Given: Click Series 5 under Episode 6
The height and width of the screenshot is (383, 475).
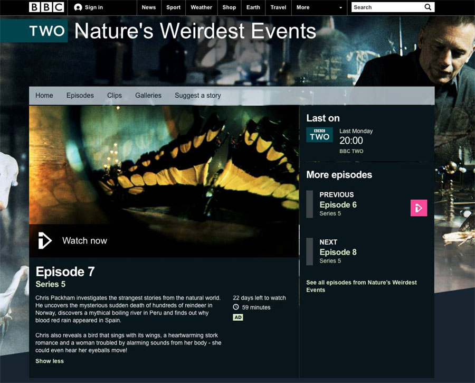Looking at the screenshot, I should (x=330, y=213).
